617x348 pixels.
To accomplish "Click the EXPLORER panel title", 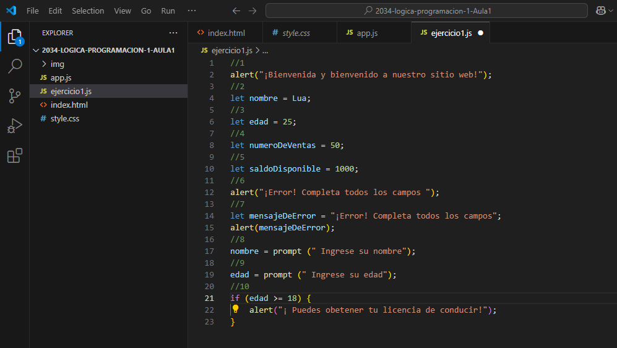I will coord(58,33).
